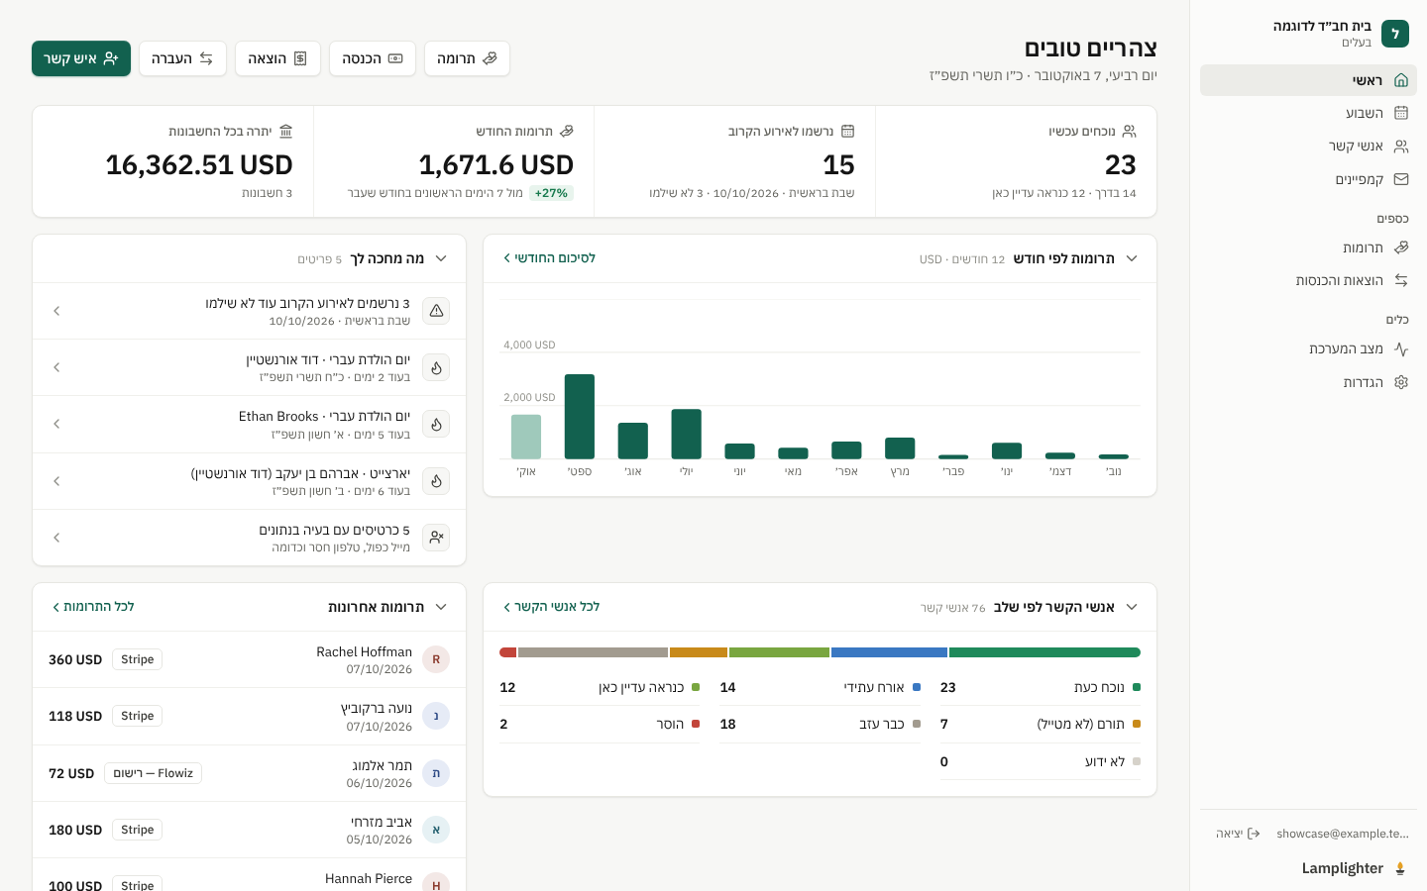Open מצב המערכת via its pulse icon

click(x=1400, y=348)
